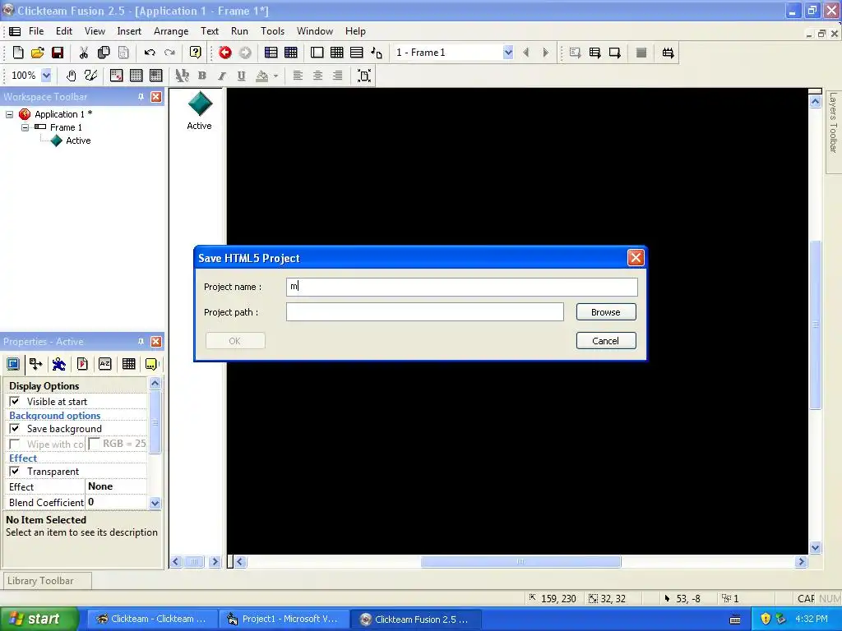Click the Bold text formatting icon
842x631 pixels.
pyautogui.click(x=202, y=76)
